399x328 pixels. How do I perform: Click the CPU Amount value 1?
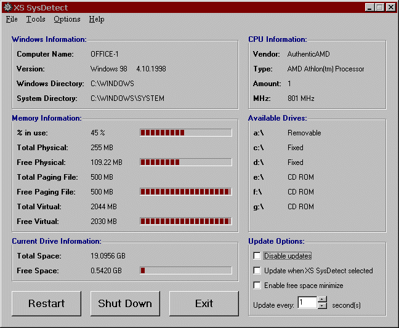[289, 84]
